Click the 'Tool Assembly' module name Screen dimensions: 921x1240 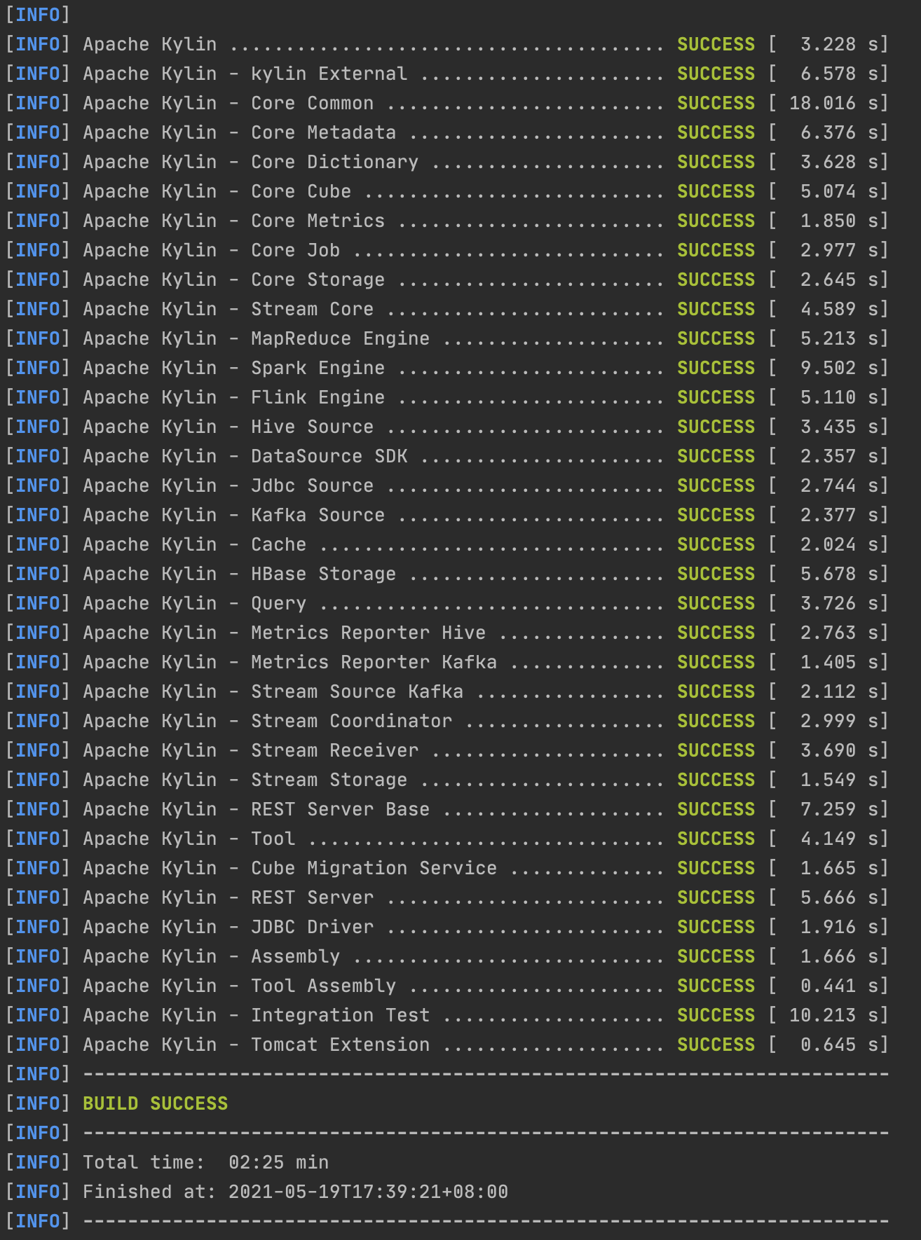tap(324, 986)
